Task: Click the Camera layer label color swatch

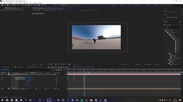Action: [x=9, y=74]
